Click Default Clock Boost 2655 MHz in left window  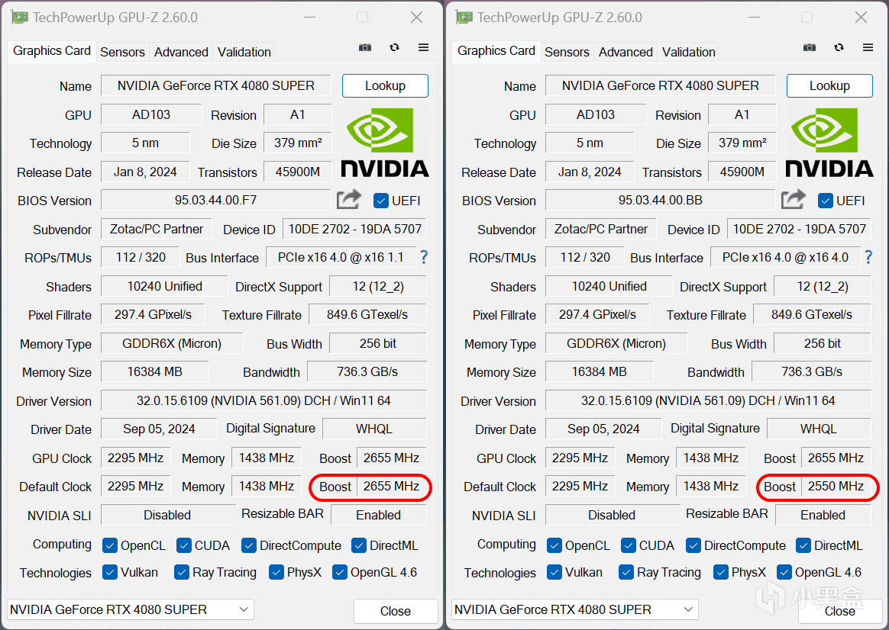[x=391, y=486]
